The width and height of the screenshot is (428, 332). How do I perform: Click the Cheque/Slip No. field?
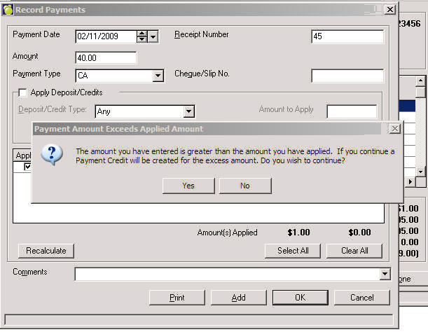[x=347, y=76]
